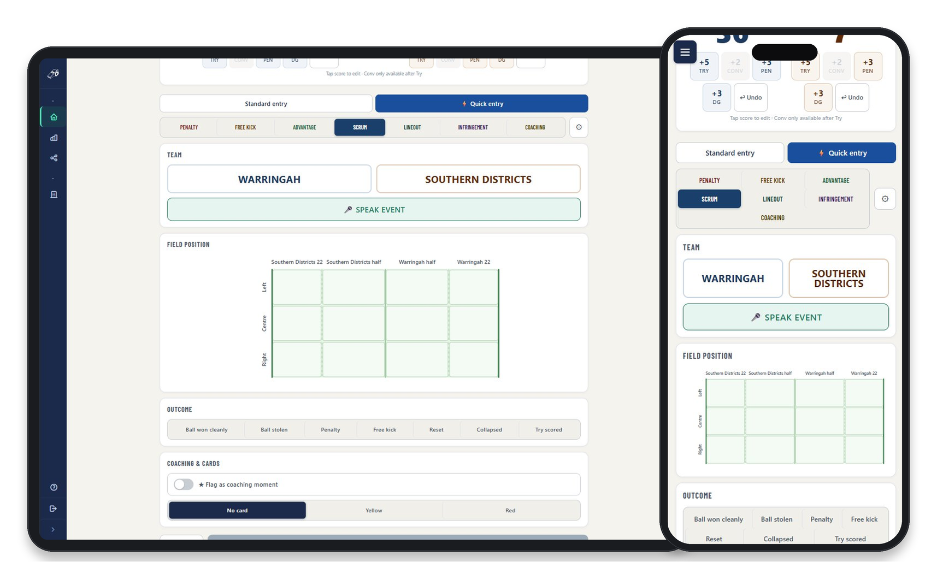Image resolution: width=937 pixels, height=579 pixels.
Task: Click the logout icon in tablet sidebar
Action: (x=54, y=509)
